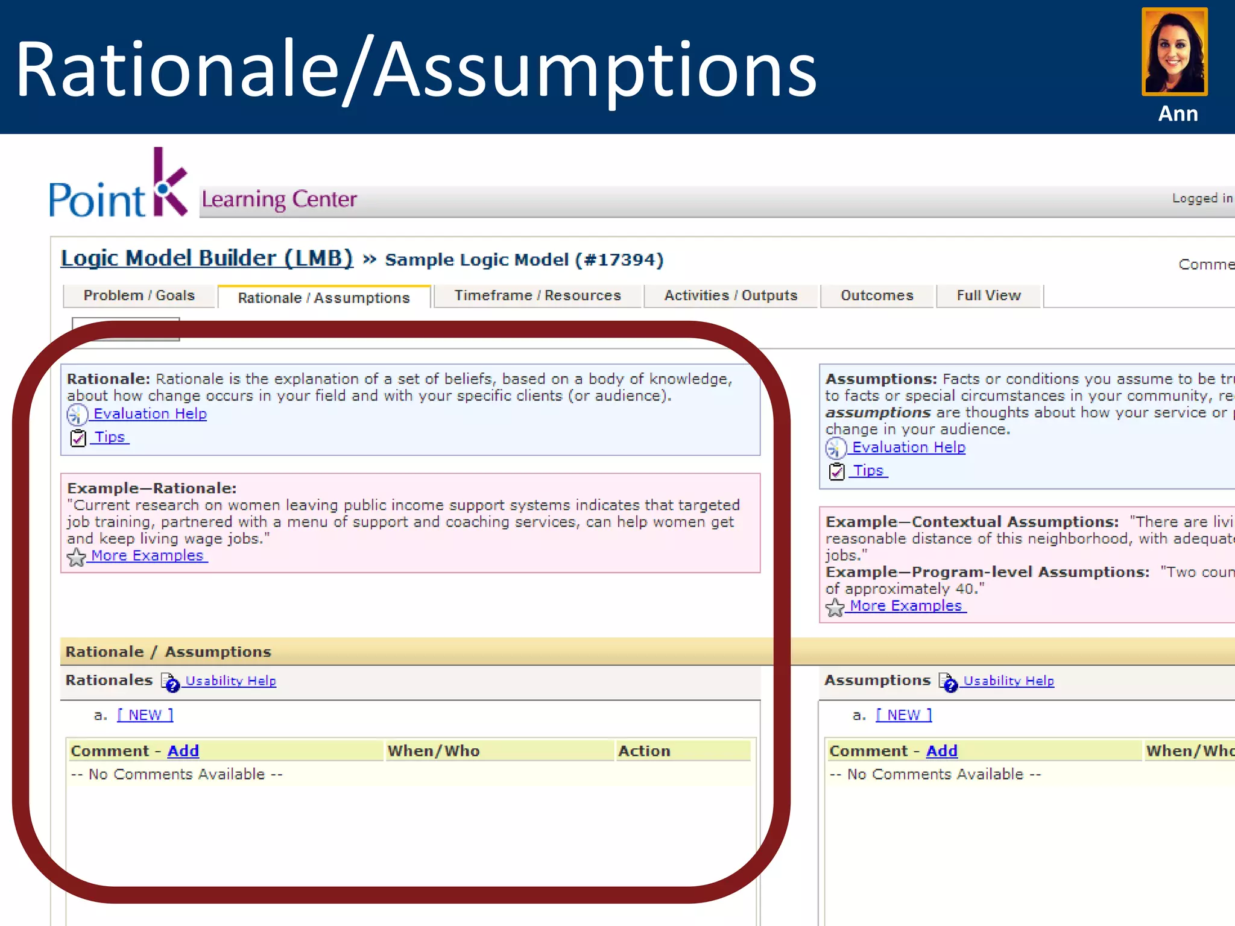The image size is (1235, 926).
Task: Switch to Timeframe / Resources tab
Action: (537, 295)
